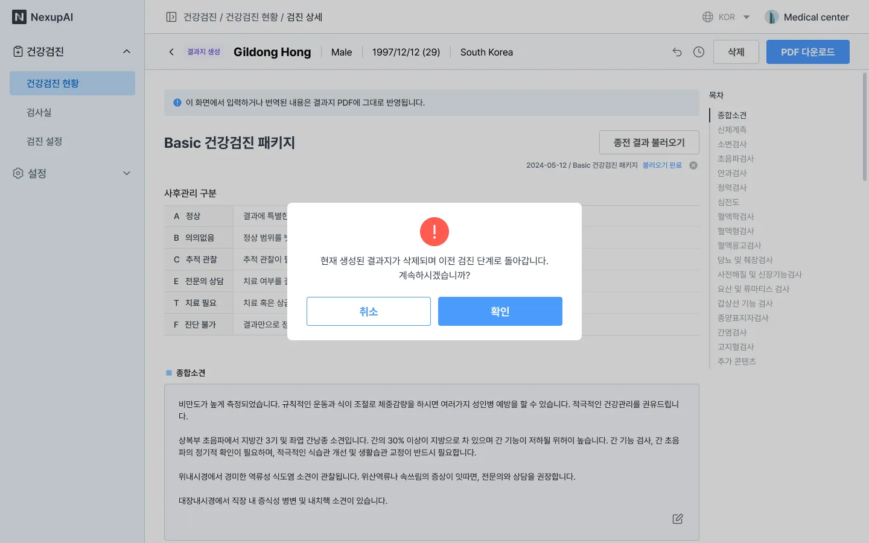Click the undo arrow icon in header
The height and width of the screenshot is (543, 869).
coord(677,52)
